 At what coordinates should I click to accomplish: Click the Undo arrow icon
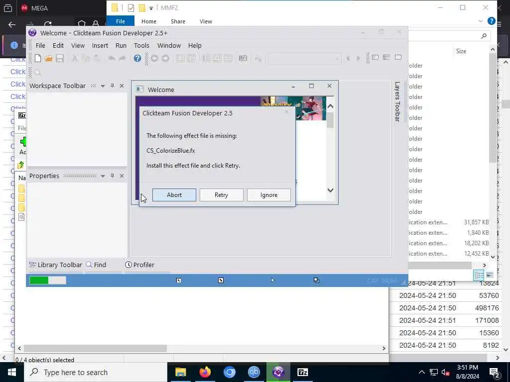click(x=112, y=58)
